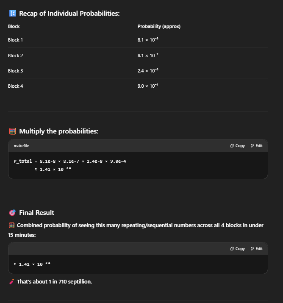The image size is (283, 303).
Task: Click the makefile language label
Action: [x=21, y=146]
